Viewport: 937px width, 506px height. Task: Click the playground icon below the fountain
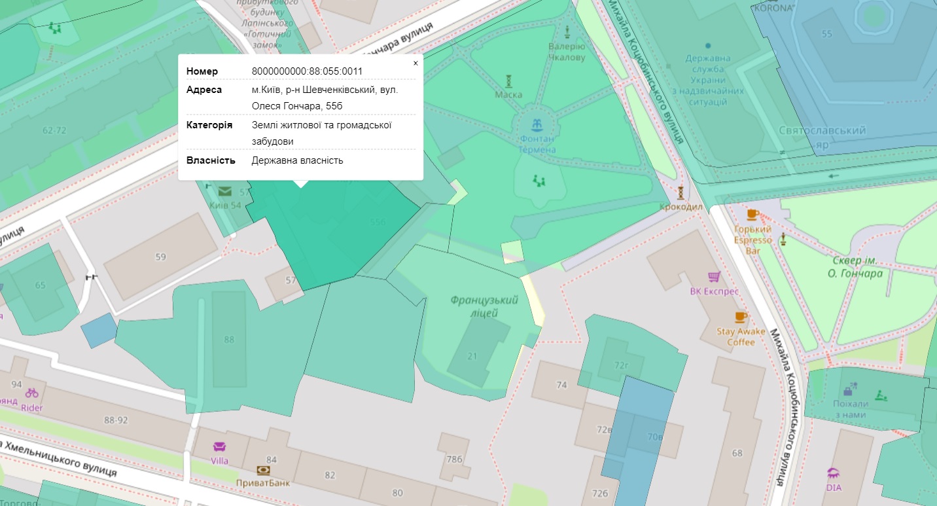click(539, 180)
